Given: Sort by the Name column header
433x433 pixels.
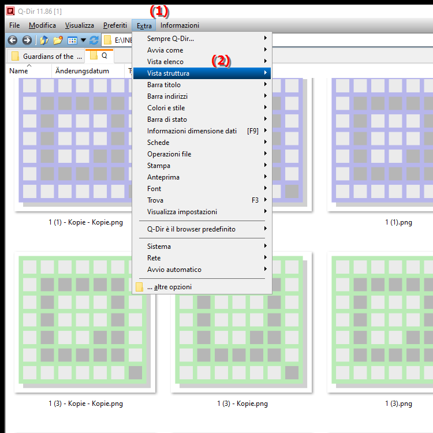Looking at the screenshot, I should tap(28, 71).
